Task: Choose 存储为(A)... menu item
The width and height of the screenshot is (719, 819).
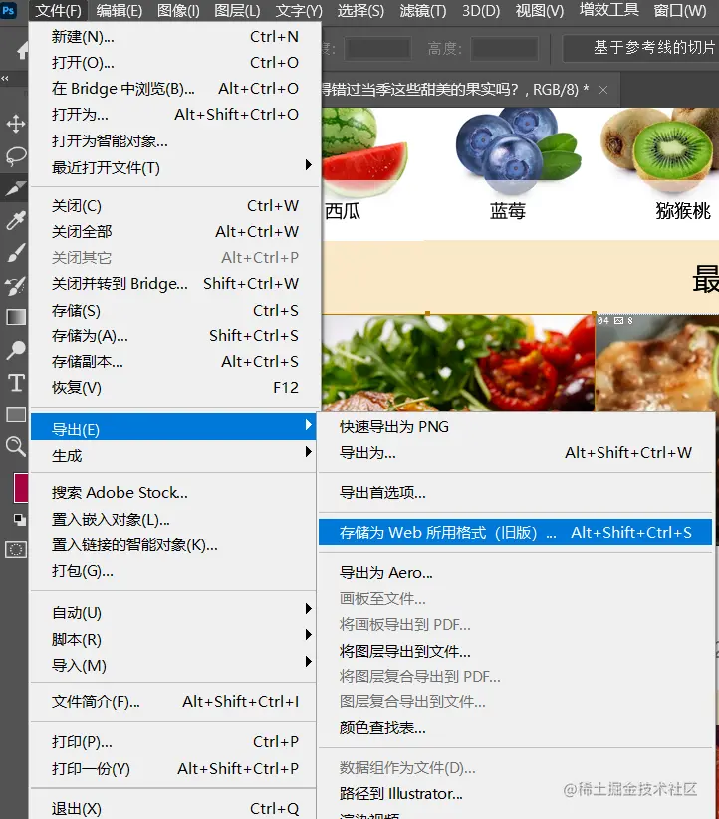Action: pyautogui.click(x=175, y=336)
